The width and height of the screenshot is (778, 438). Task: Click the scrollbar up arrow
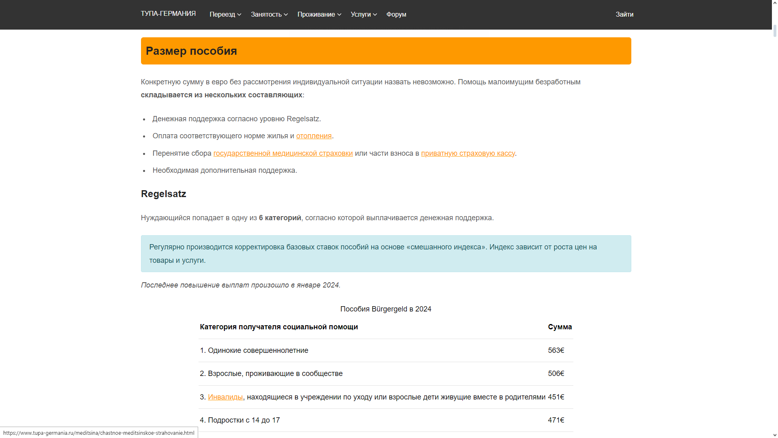point(775,3)
